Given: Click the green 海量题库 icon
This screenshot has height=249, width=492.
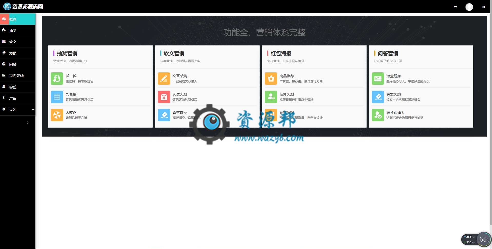Looking at the screenshot, I should click(378, 79).
